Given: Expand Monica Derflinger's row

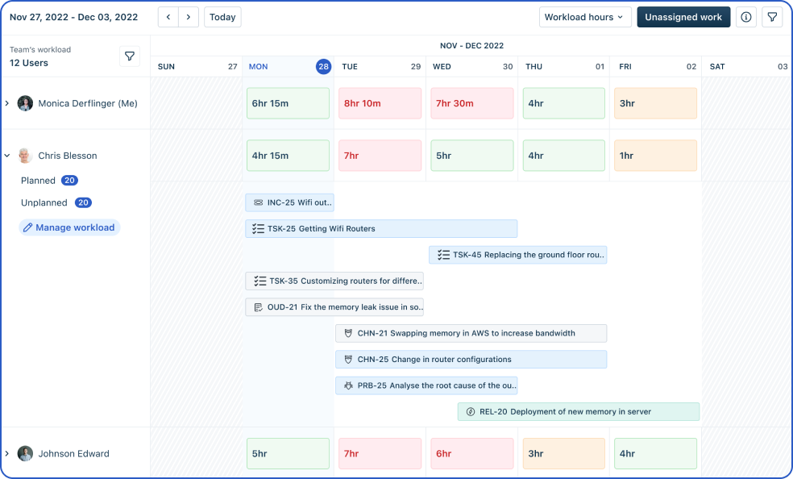Looking at the screenshot, I should 7,103.
